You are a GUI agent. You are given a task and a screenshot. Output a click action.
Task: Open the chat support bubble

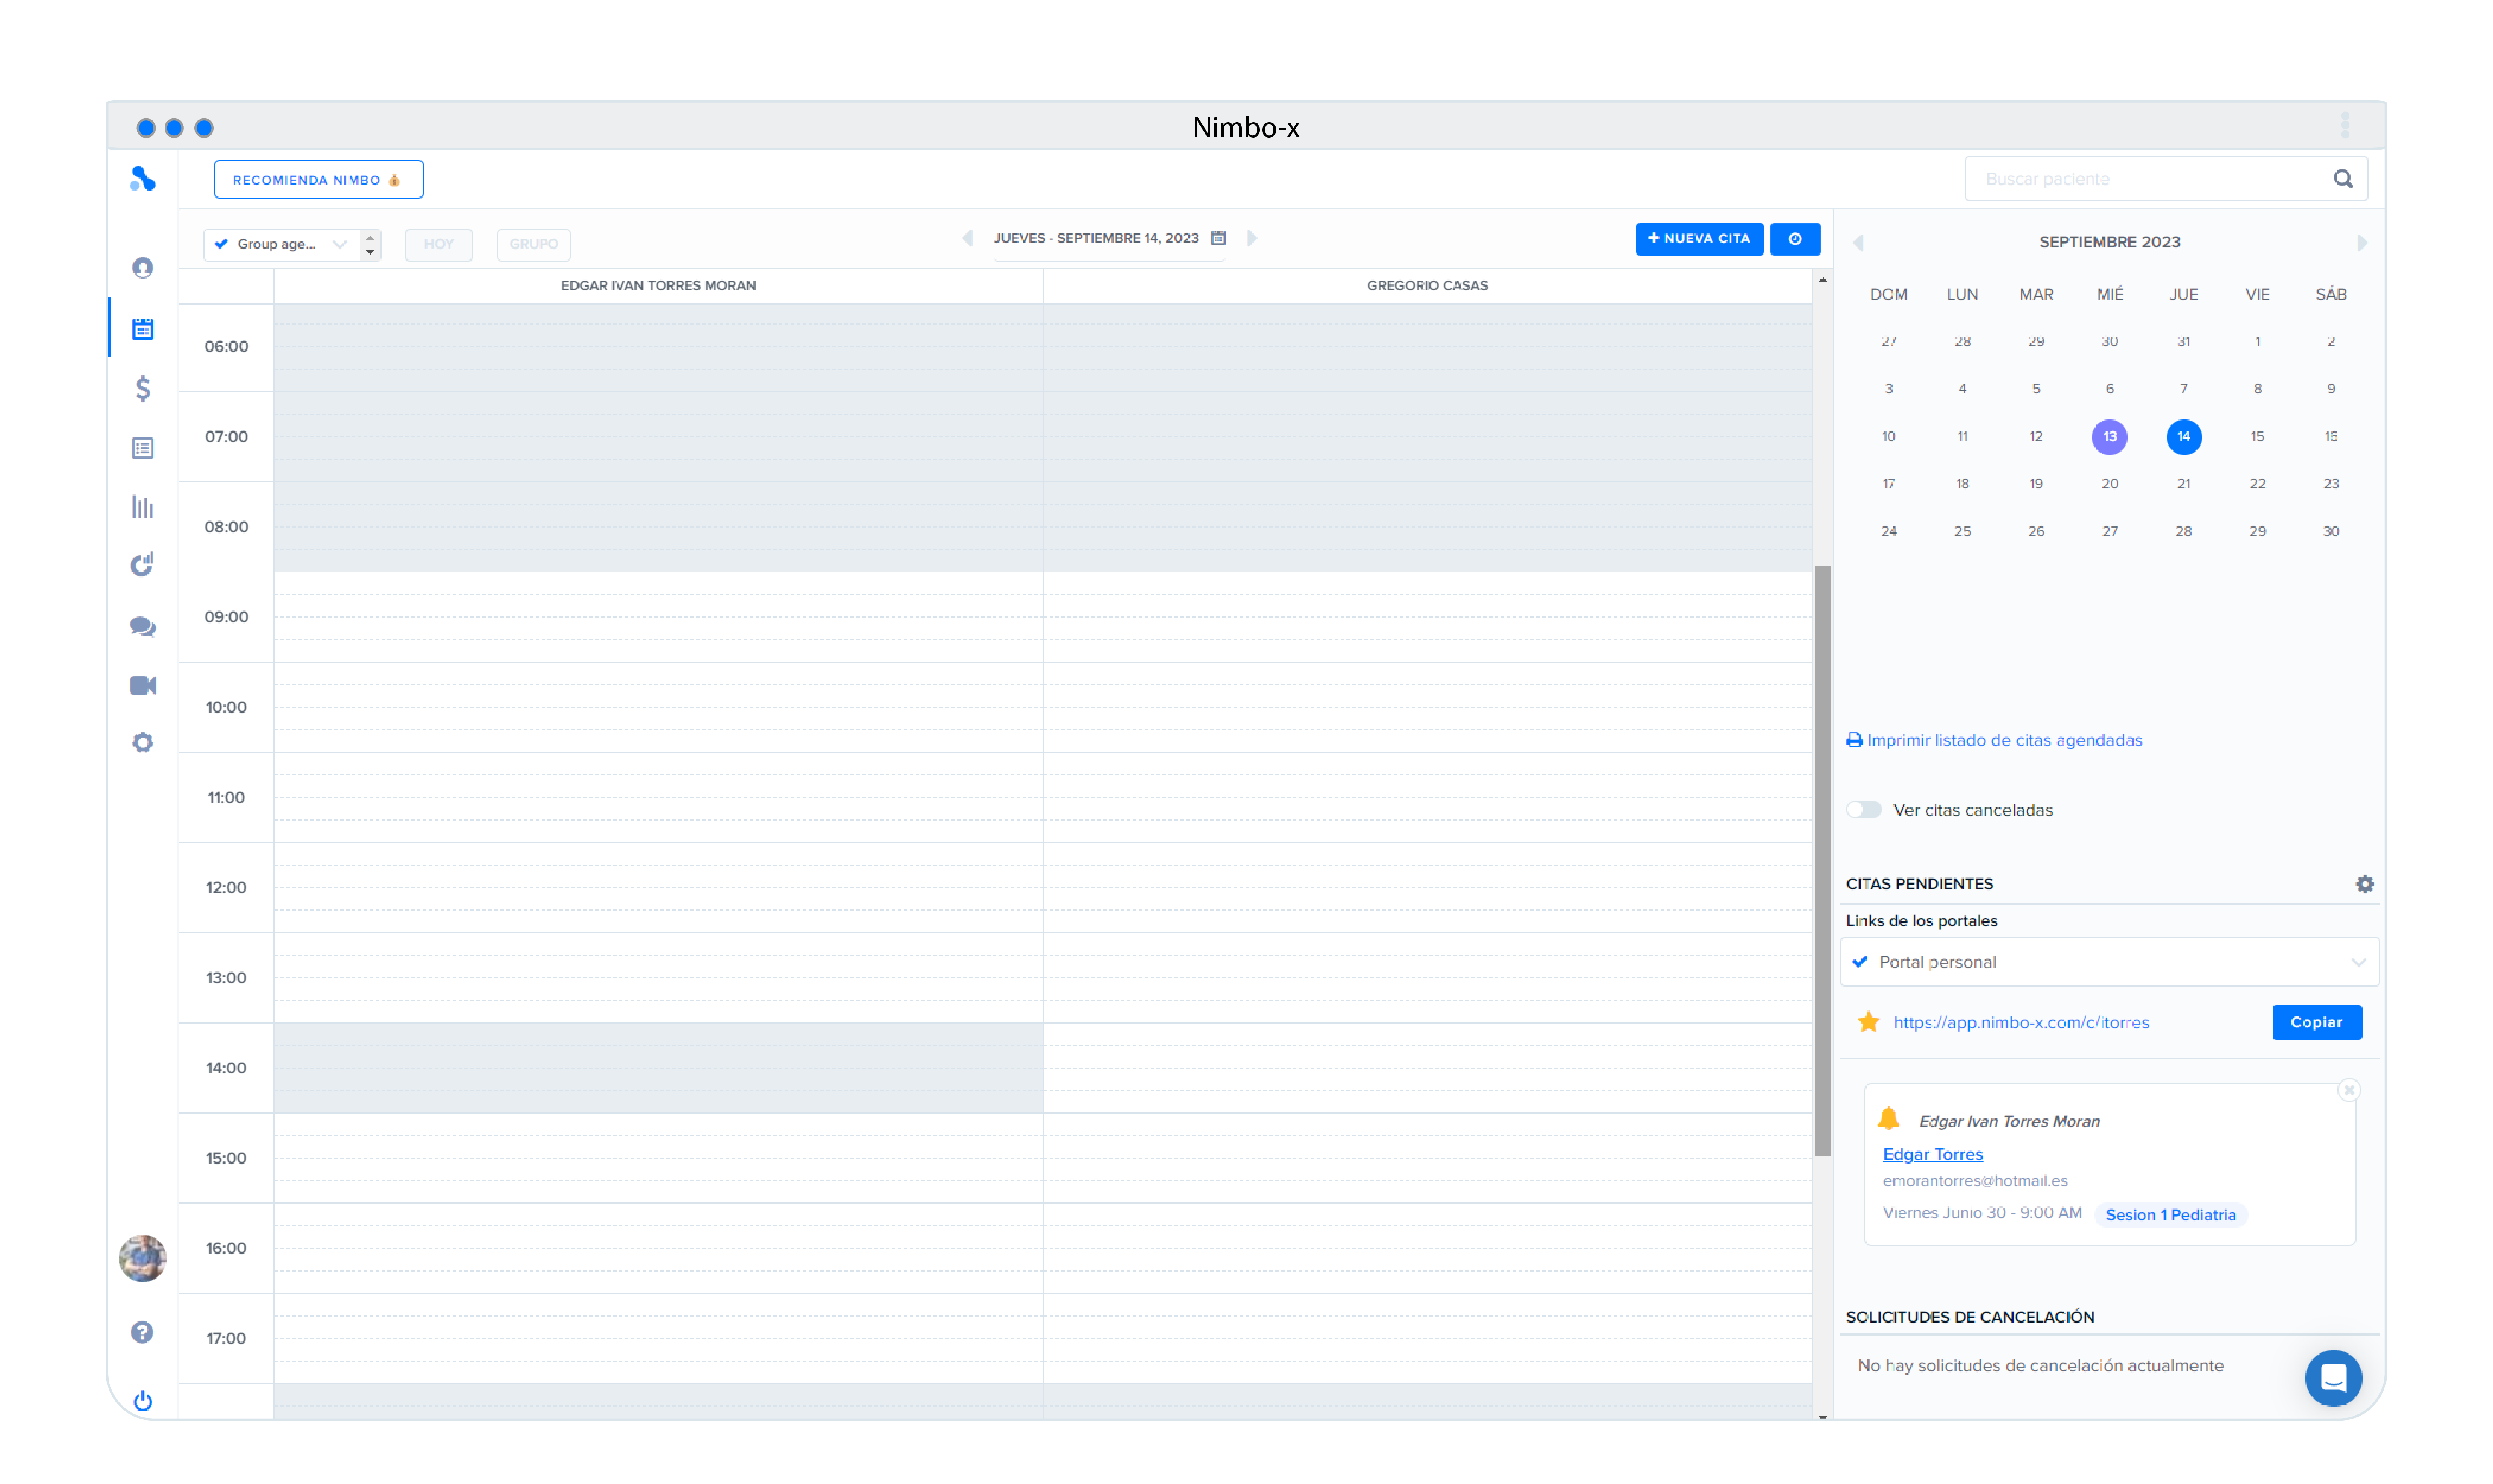coord(2334,1378)
